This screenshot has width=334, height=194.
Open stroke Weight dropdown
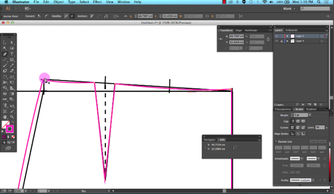pos(310,115)
